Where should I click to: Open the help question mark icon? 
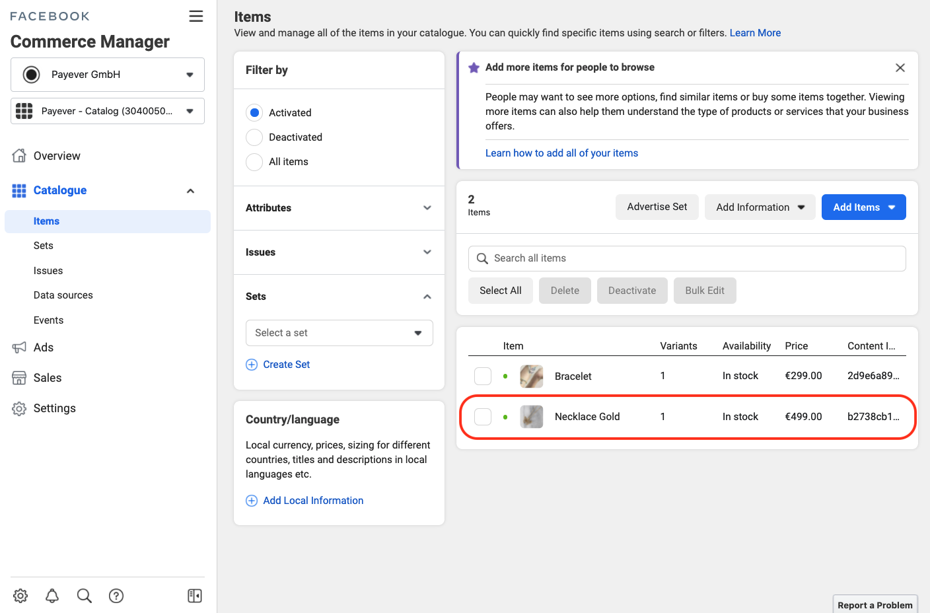click(x=116, y=596)
